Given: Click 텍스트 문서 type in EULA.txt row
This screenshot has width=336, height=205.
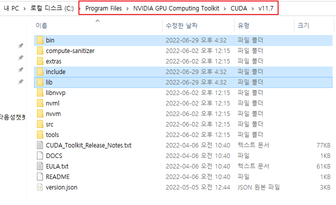Looking at the screenshot, I should 253,166.
